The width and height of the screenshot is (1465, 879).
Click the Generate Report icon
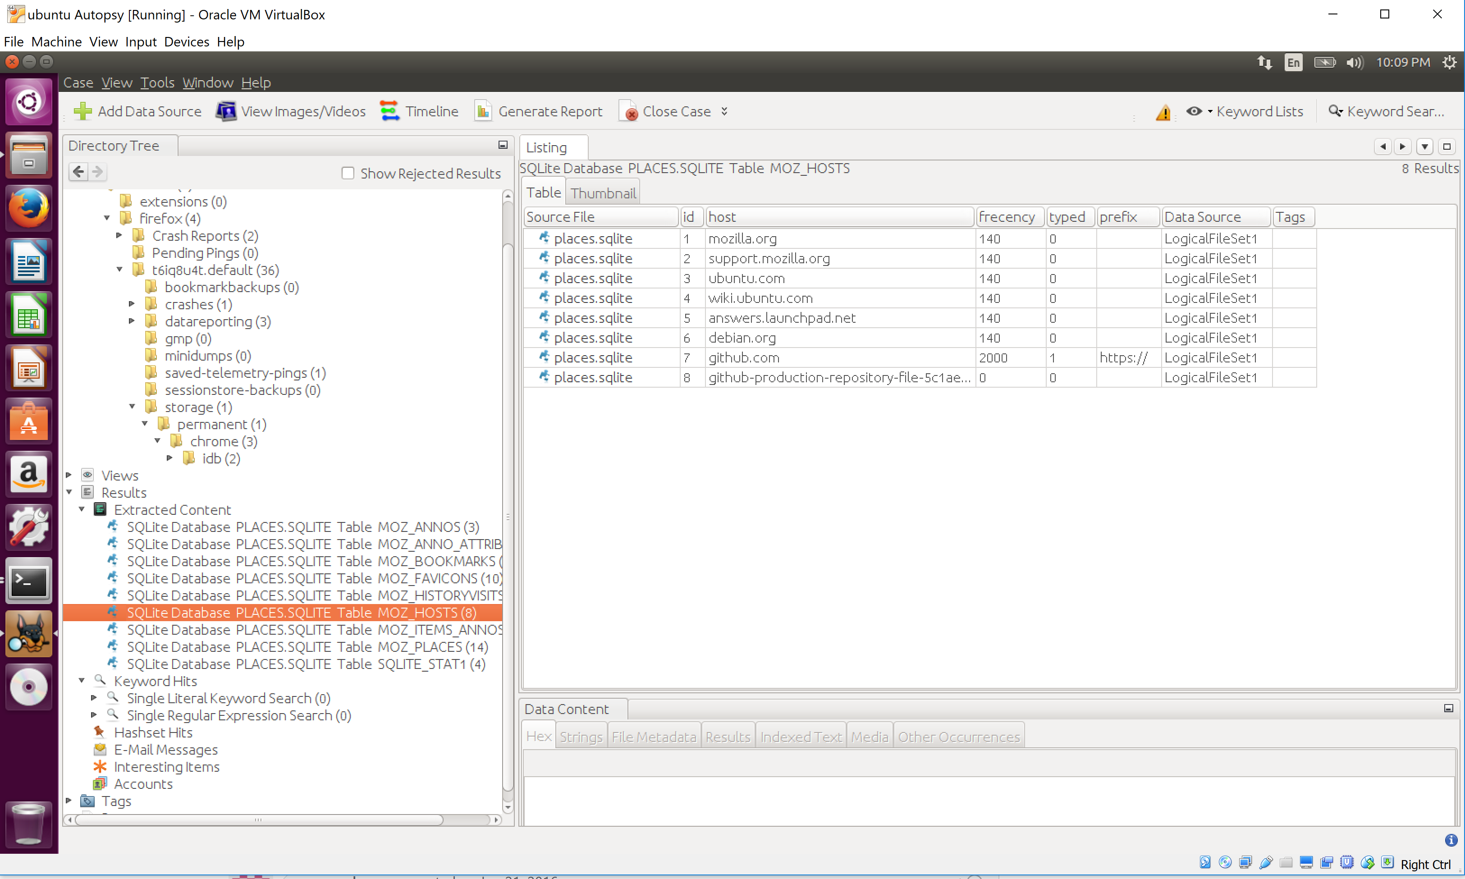pyautogui.click(x=483, y=111)
